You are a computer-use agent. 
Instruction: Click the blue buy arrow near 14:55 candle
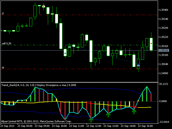(138, 65)
